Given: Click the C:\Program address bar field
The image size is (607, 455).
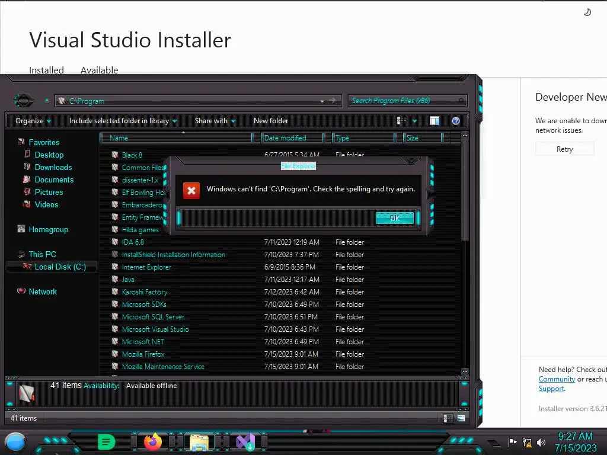Looking at the screenshot, I should [x=198, y=101].
